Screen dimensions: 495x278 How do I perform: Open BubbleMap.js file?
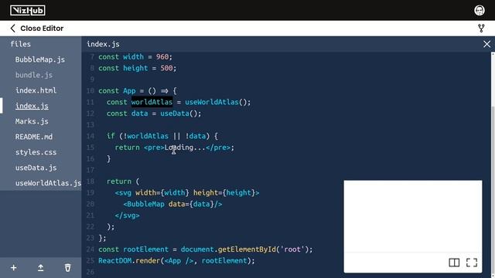click(40, 59)
